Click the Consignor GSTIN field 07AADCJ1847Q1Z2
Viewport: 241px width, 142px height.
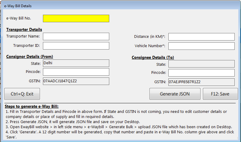[x=76, y=81]
